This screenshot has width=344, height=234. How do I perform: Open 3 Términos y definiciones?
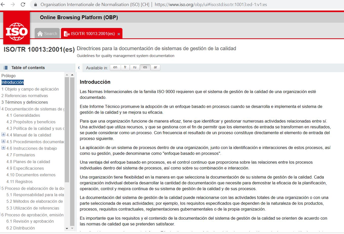click(25, 102)
